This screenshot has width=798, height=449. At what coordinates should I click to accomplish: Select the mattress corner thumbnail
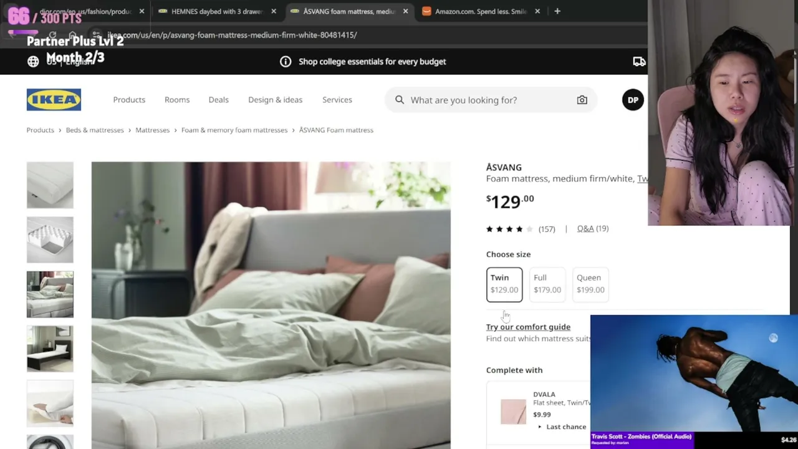pyautogui.click(x=50, y=185)
